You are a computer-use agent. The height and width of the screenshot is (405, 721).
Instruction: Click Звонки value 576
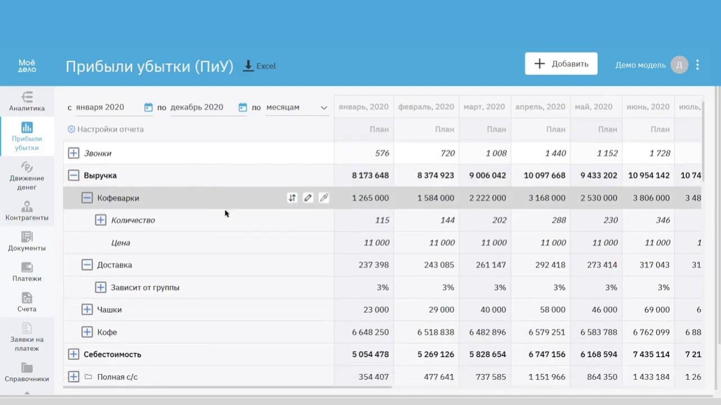pos(382,153)
